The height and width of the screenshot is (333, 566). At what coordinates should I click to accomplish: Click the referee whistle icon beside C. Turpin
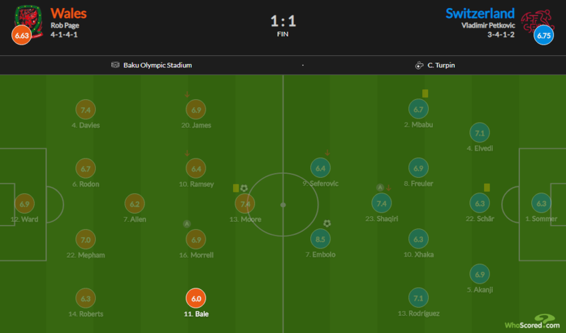(419, 65)
